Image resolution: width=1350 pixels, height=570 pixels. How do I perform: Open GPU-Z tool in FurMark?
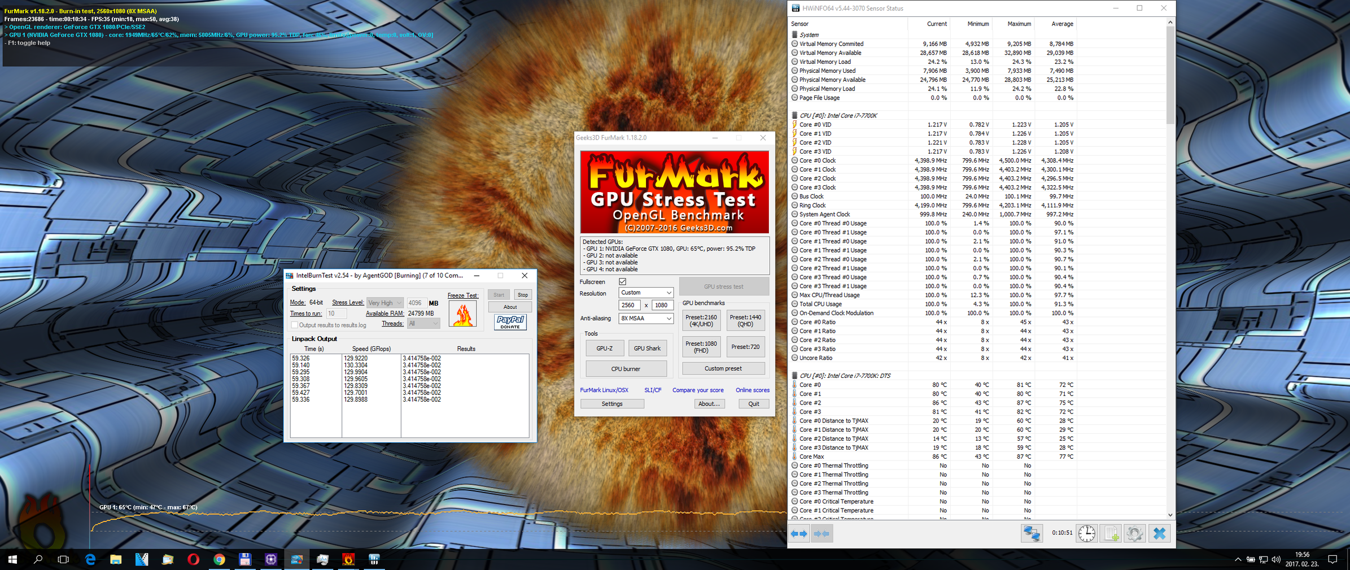[x=604, y=348]
